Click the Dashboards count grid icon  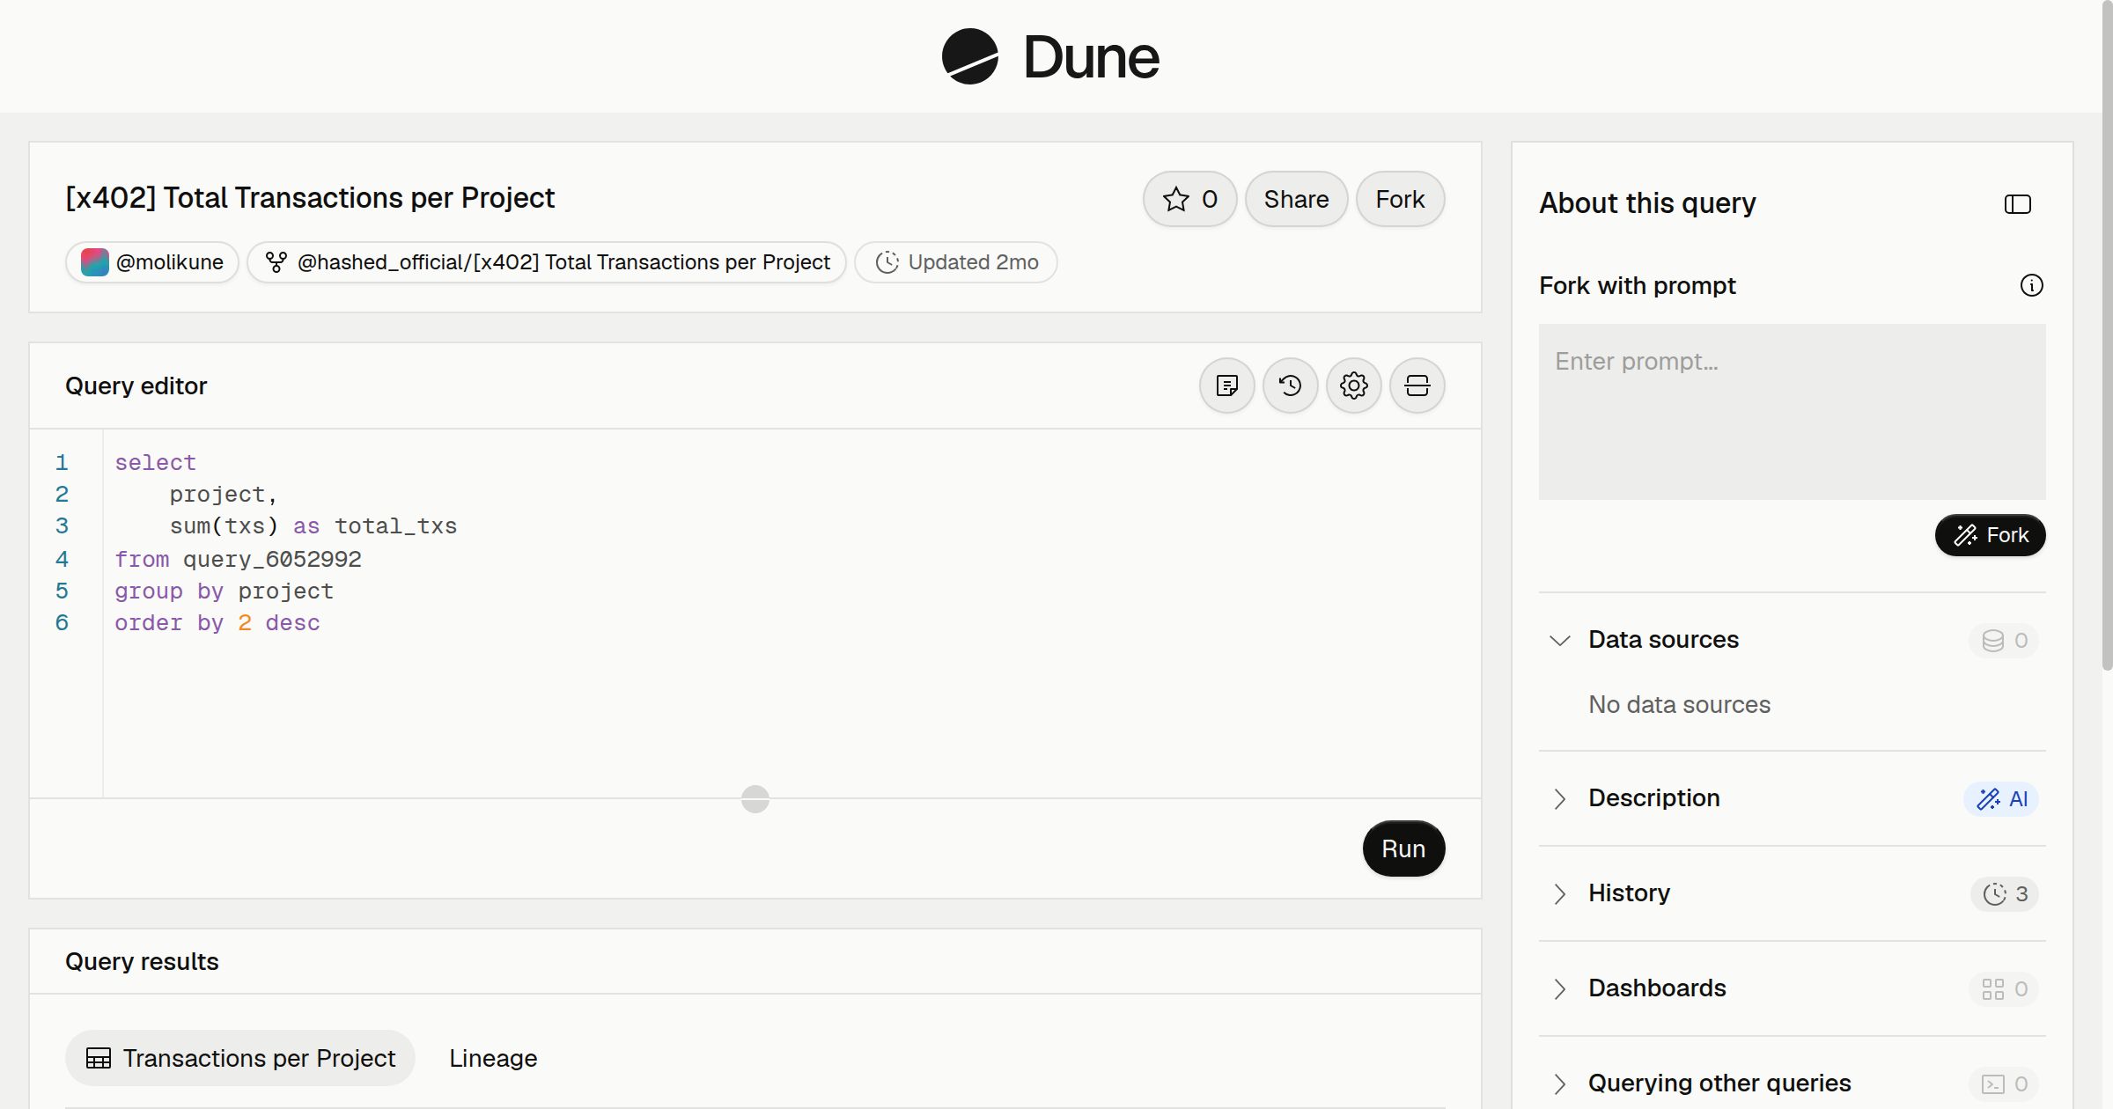click(x=1993, y=989)
